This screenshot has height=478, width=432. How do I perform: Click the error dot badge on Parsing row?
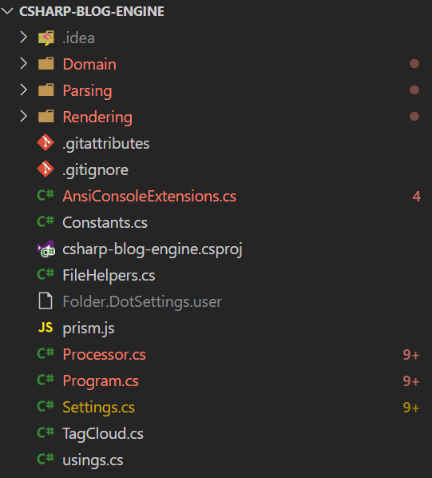point(414,90)
